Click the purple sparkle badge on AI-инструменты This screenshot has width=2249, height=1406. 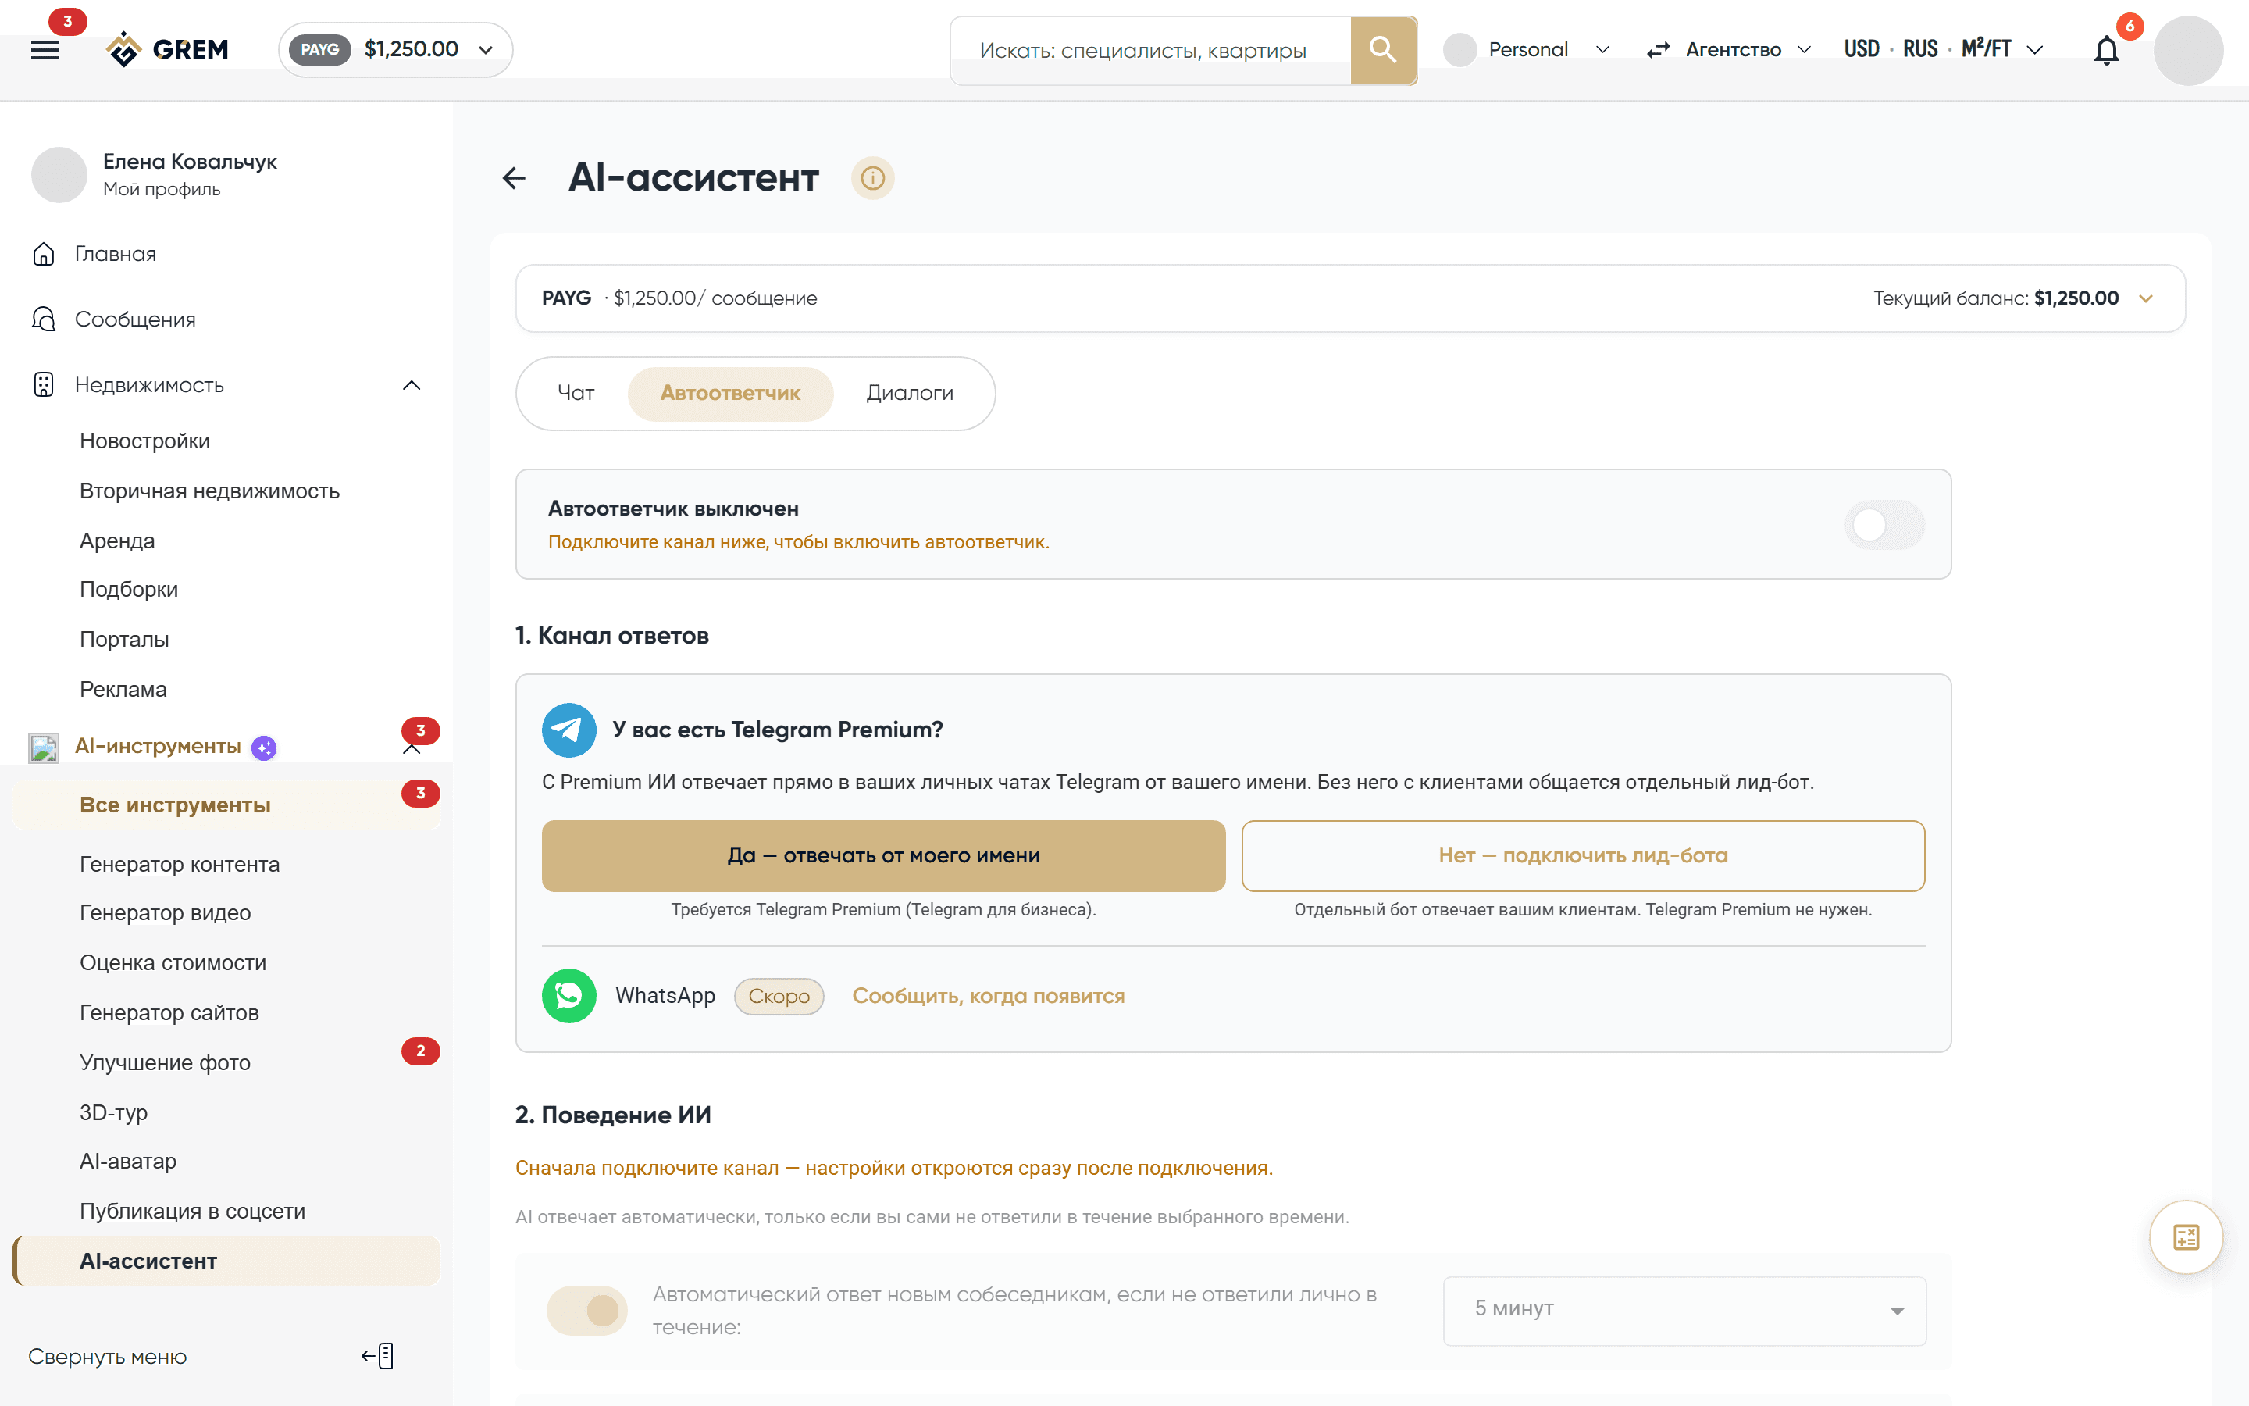click(264, 748)
